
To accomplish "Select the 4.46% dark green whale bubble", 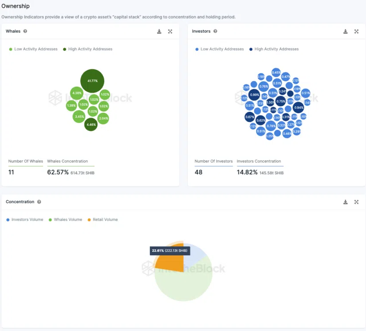I will pyautogui.click(x=91, y=124).
